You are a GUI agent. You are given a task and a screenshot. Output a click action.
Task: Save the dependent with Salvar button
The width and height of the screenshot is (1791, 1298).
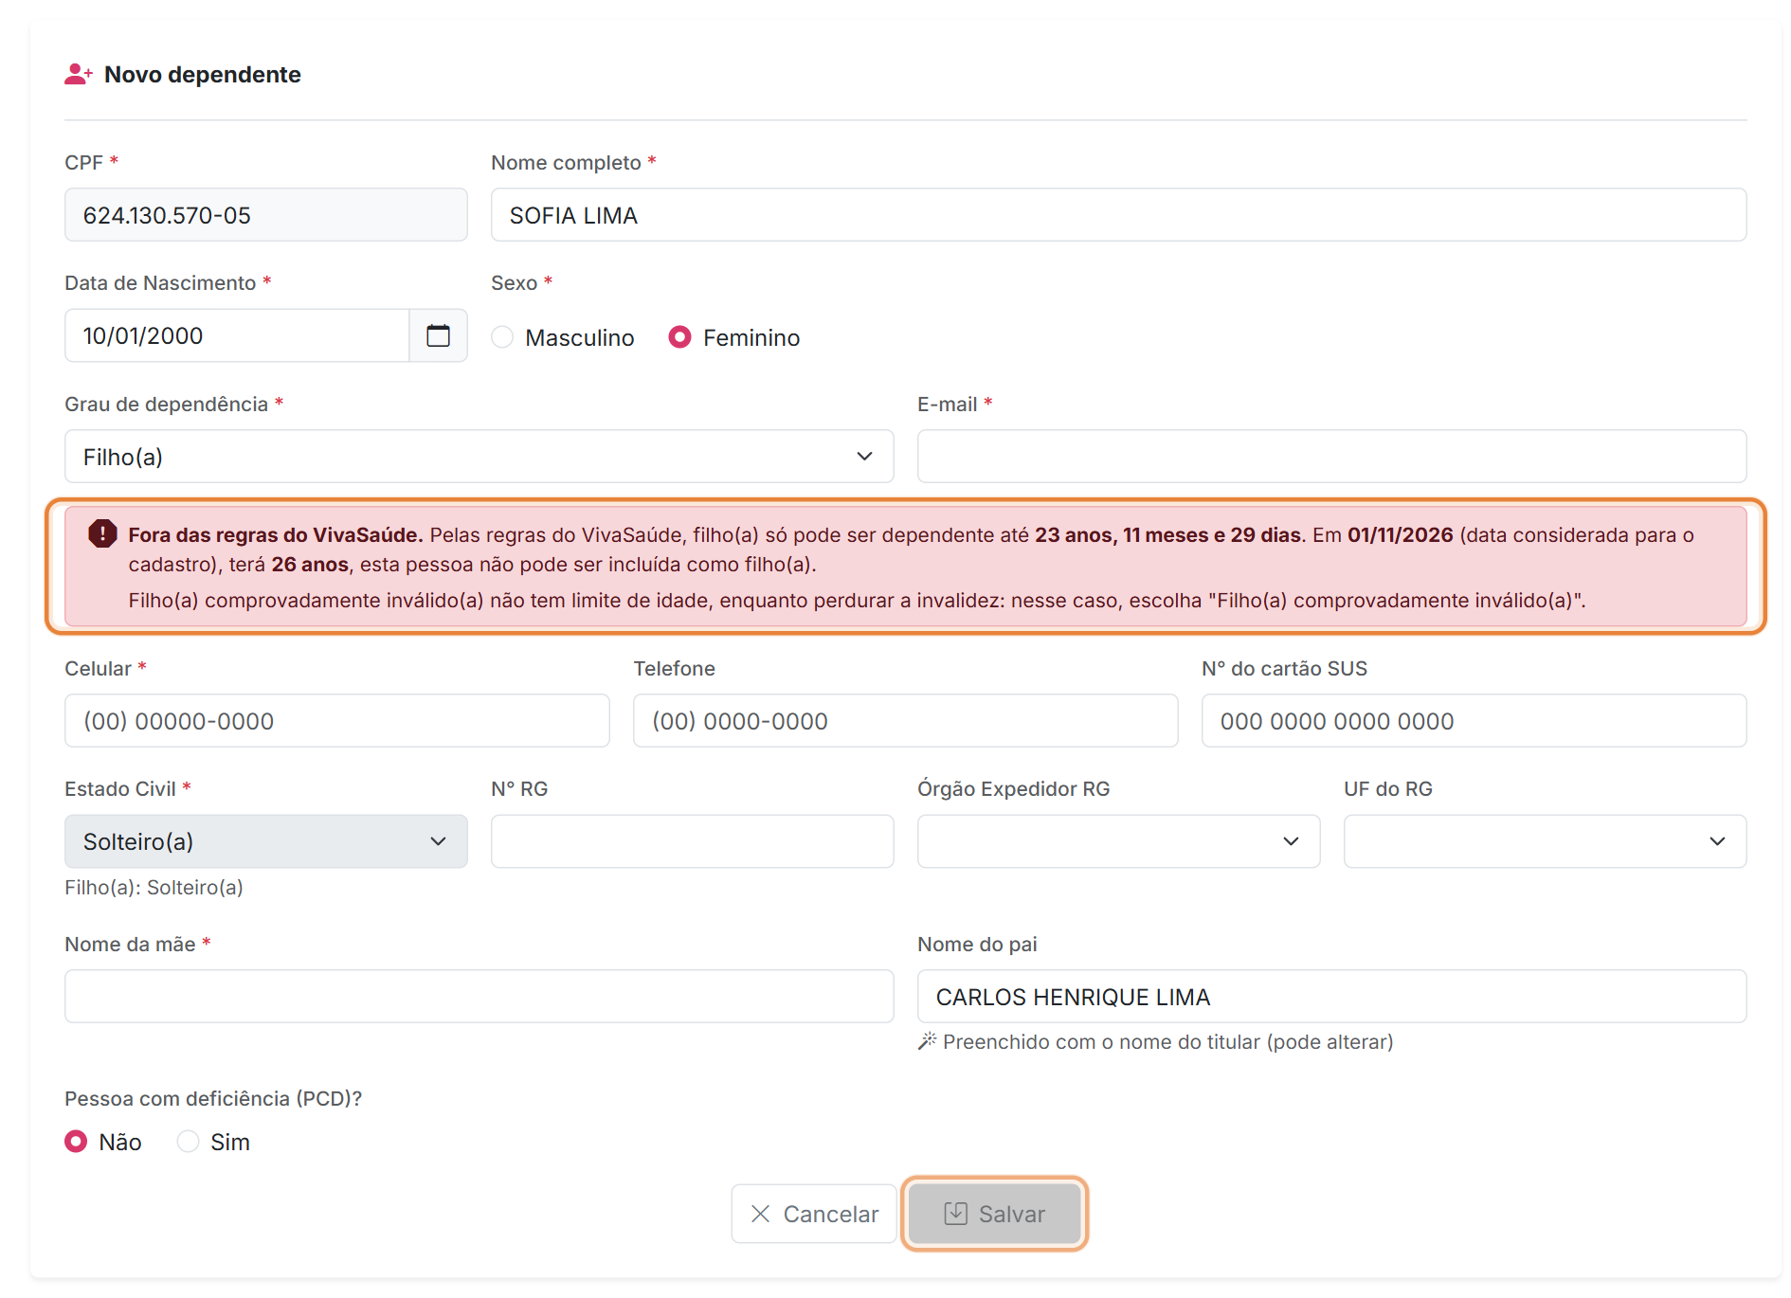coord(994,1214)
